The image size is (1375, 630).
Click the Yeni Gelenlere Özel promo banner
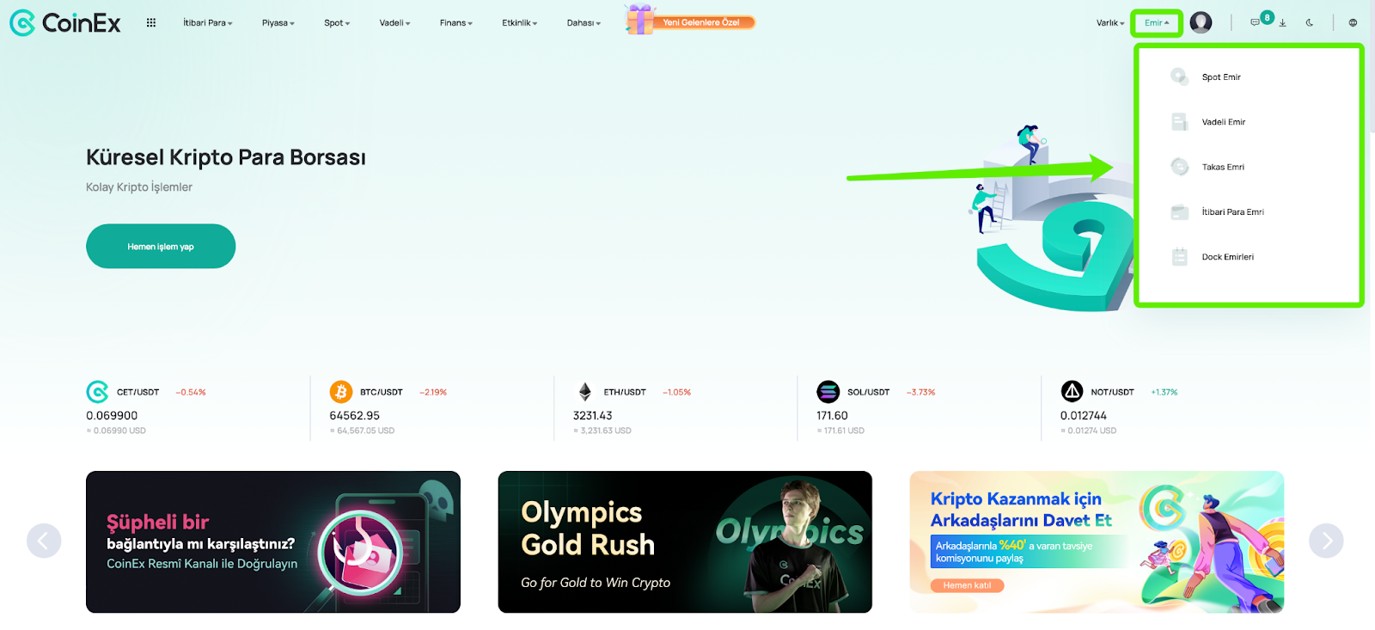tap(691, 21)
